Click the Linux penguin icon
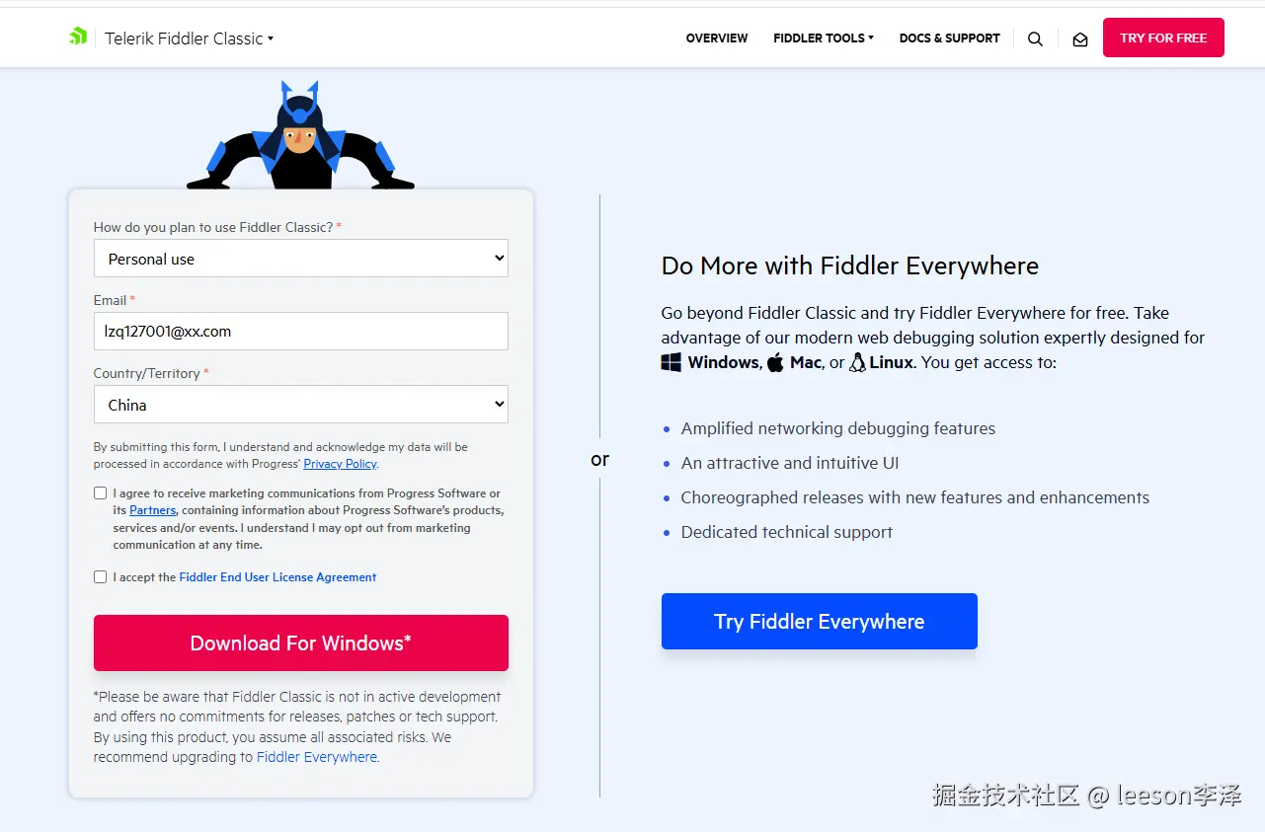Screen dimensions: 1265x832 [x=857, y=362]
